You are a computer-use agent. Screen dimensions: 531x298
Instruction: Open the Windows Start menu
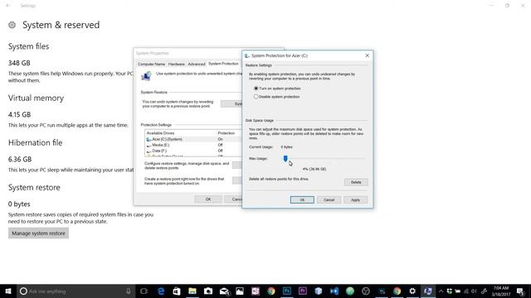tap(8, 291)
